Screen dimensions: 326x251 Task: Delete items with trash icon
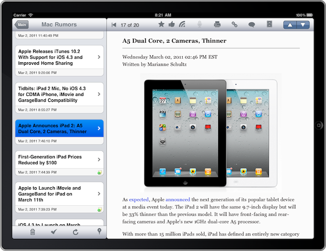point(33,231)
